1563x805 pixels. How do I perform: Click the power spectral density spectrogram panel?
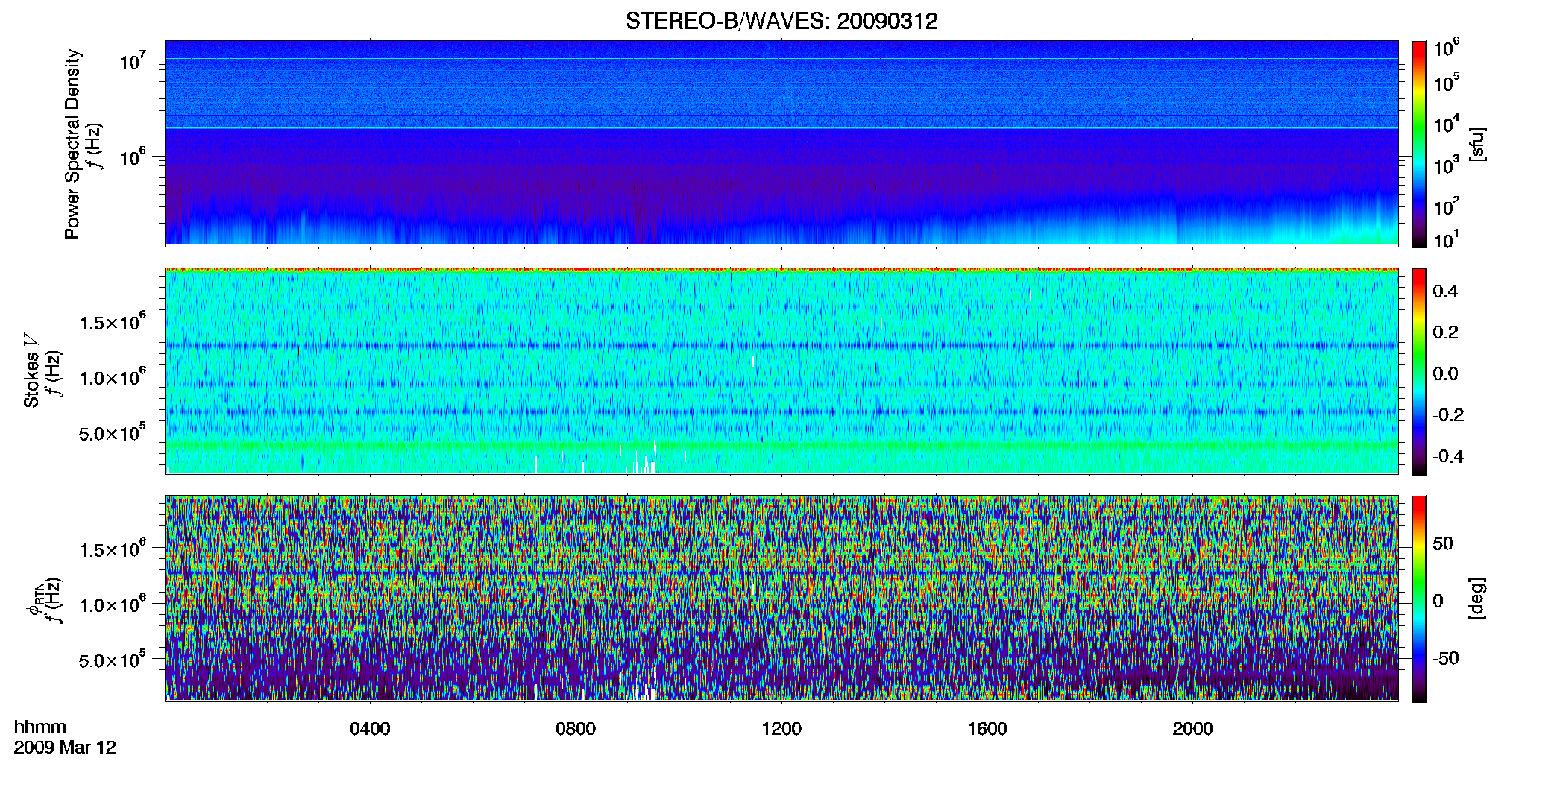[x=781, y=143]
